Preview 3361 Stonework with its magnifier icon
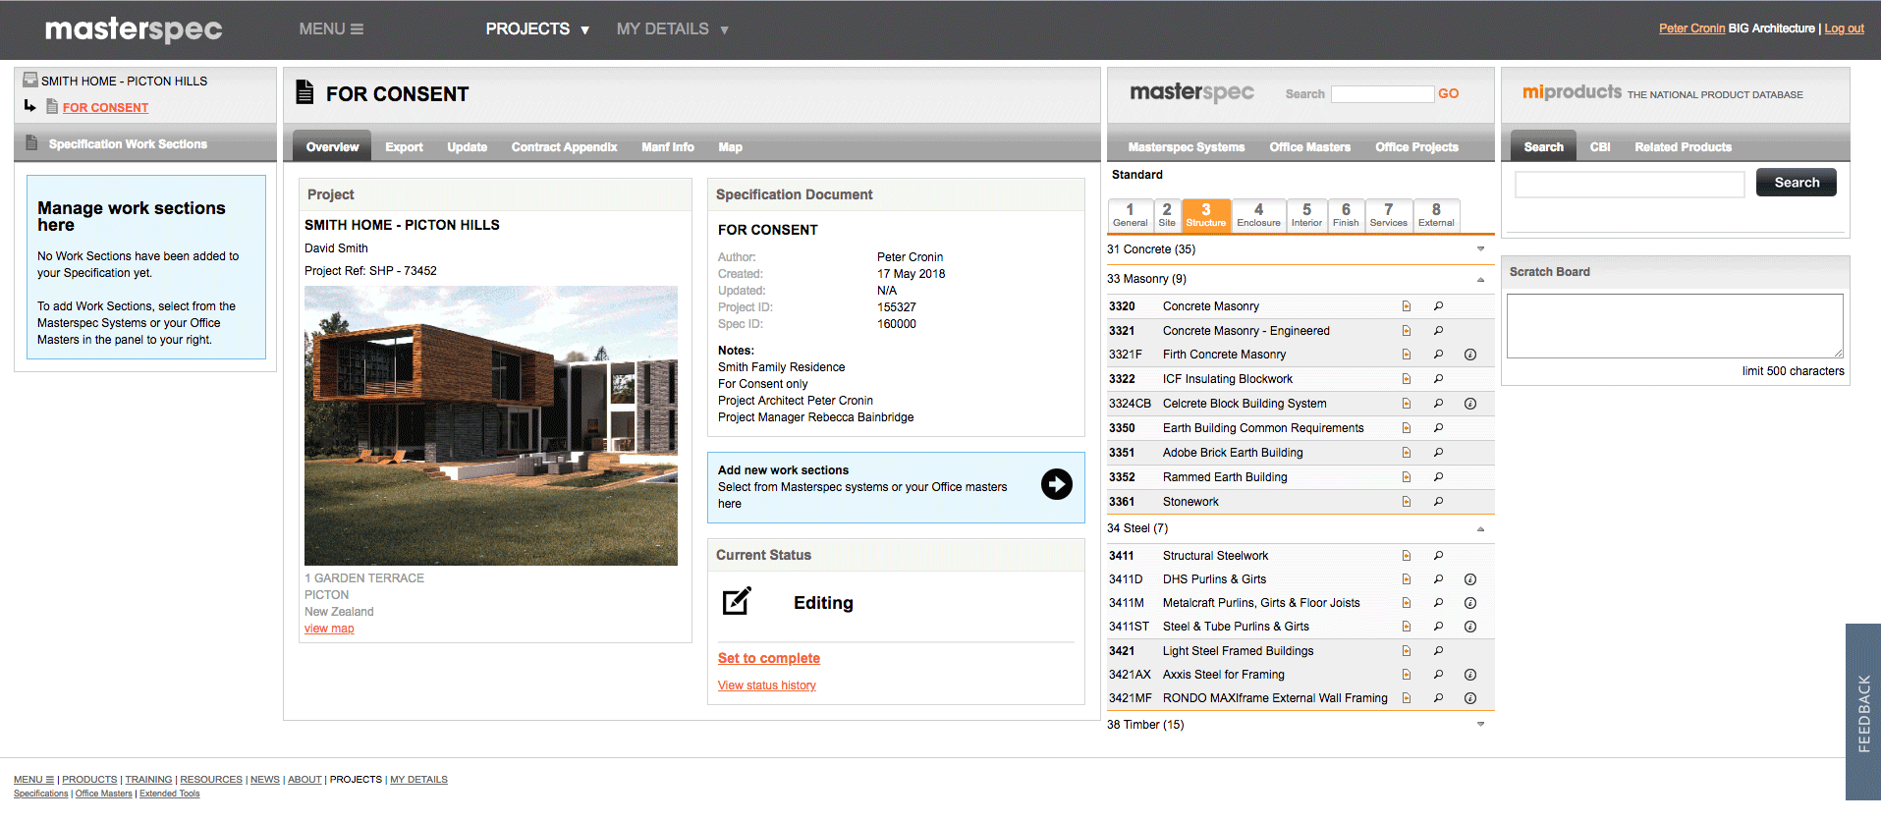The width and height of the screenshot is (1881, 822). point(1438,502)
